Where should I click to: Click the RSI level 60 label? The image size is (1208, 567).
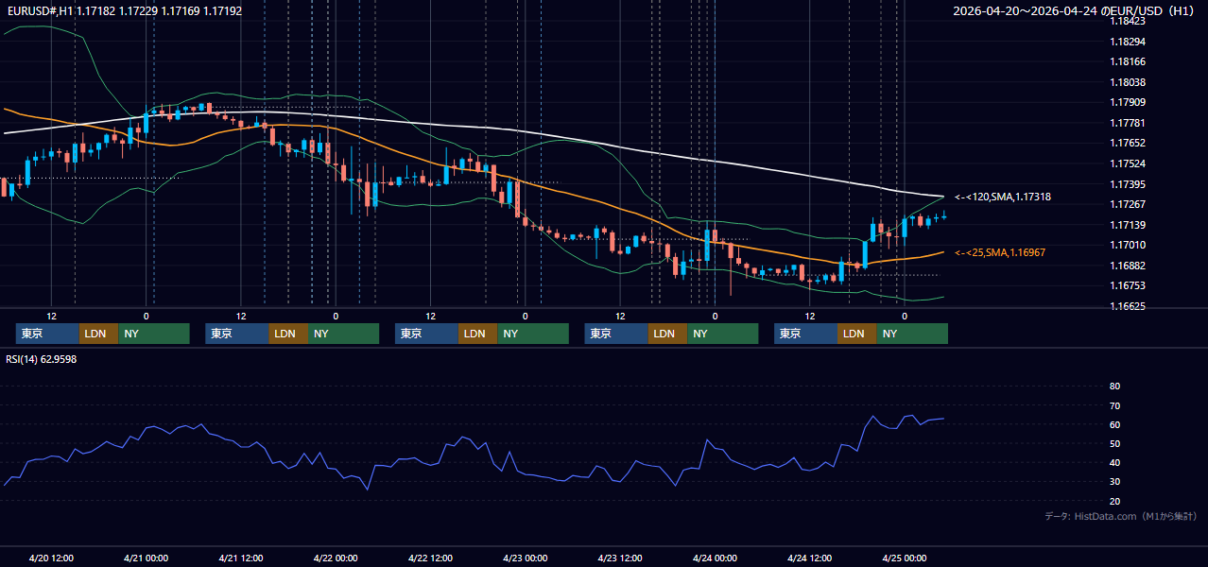1114,424
